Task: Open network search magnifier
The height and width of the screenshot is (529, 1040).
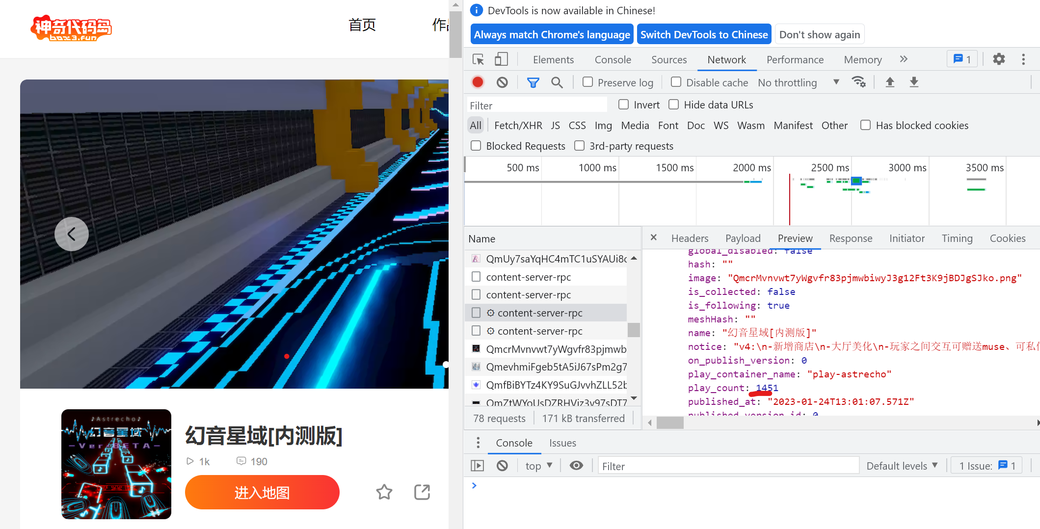Action: point(557,82)
